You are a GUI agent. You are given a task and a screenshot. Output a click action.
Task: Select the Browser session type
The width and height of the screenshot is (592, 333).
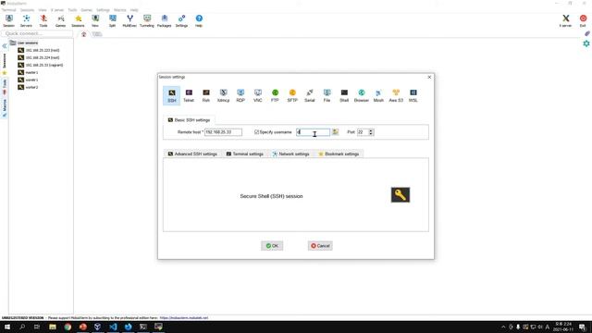(x=362, y=95)
